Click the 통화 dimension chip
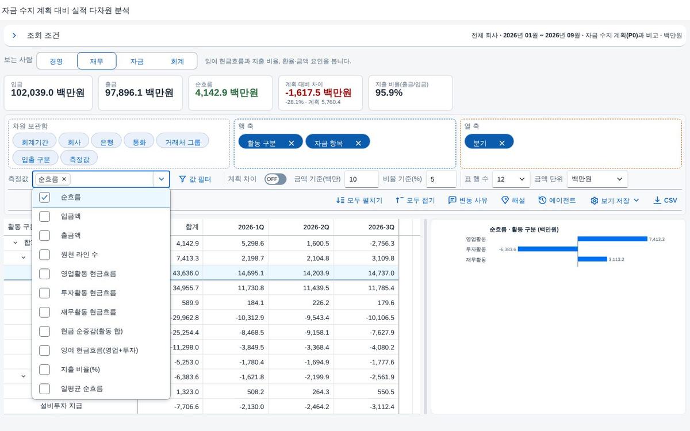 pyautogui.click(x=139, y=142)
